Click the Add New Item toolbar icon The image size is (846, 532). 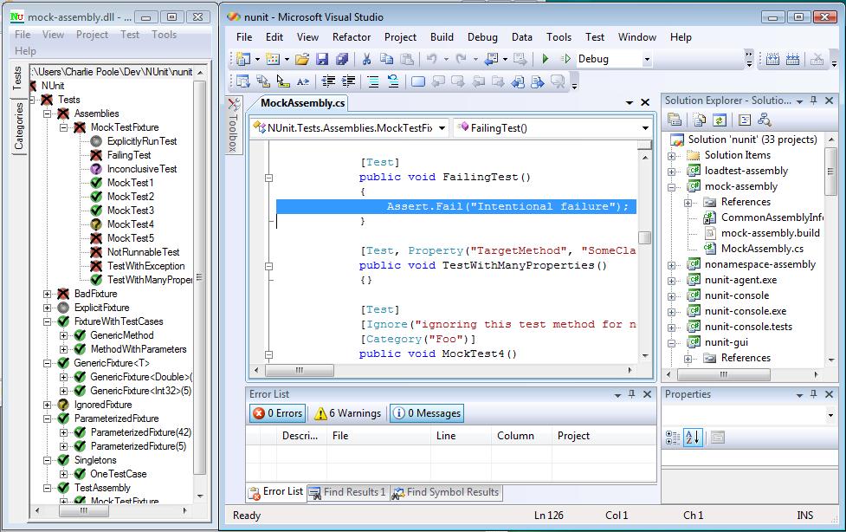tap(273, 59)
